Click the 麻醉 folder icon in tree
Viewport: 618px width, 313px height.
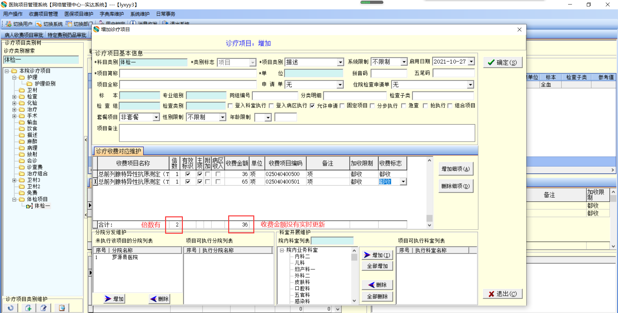coord(22,142)
